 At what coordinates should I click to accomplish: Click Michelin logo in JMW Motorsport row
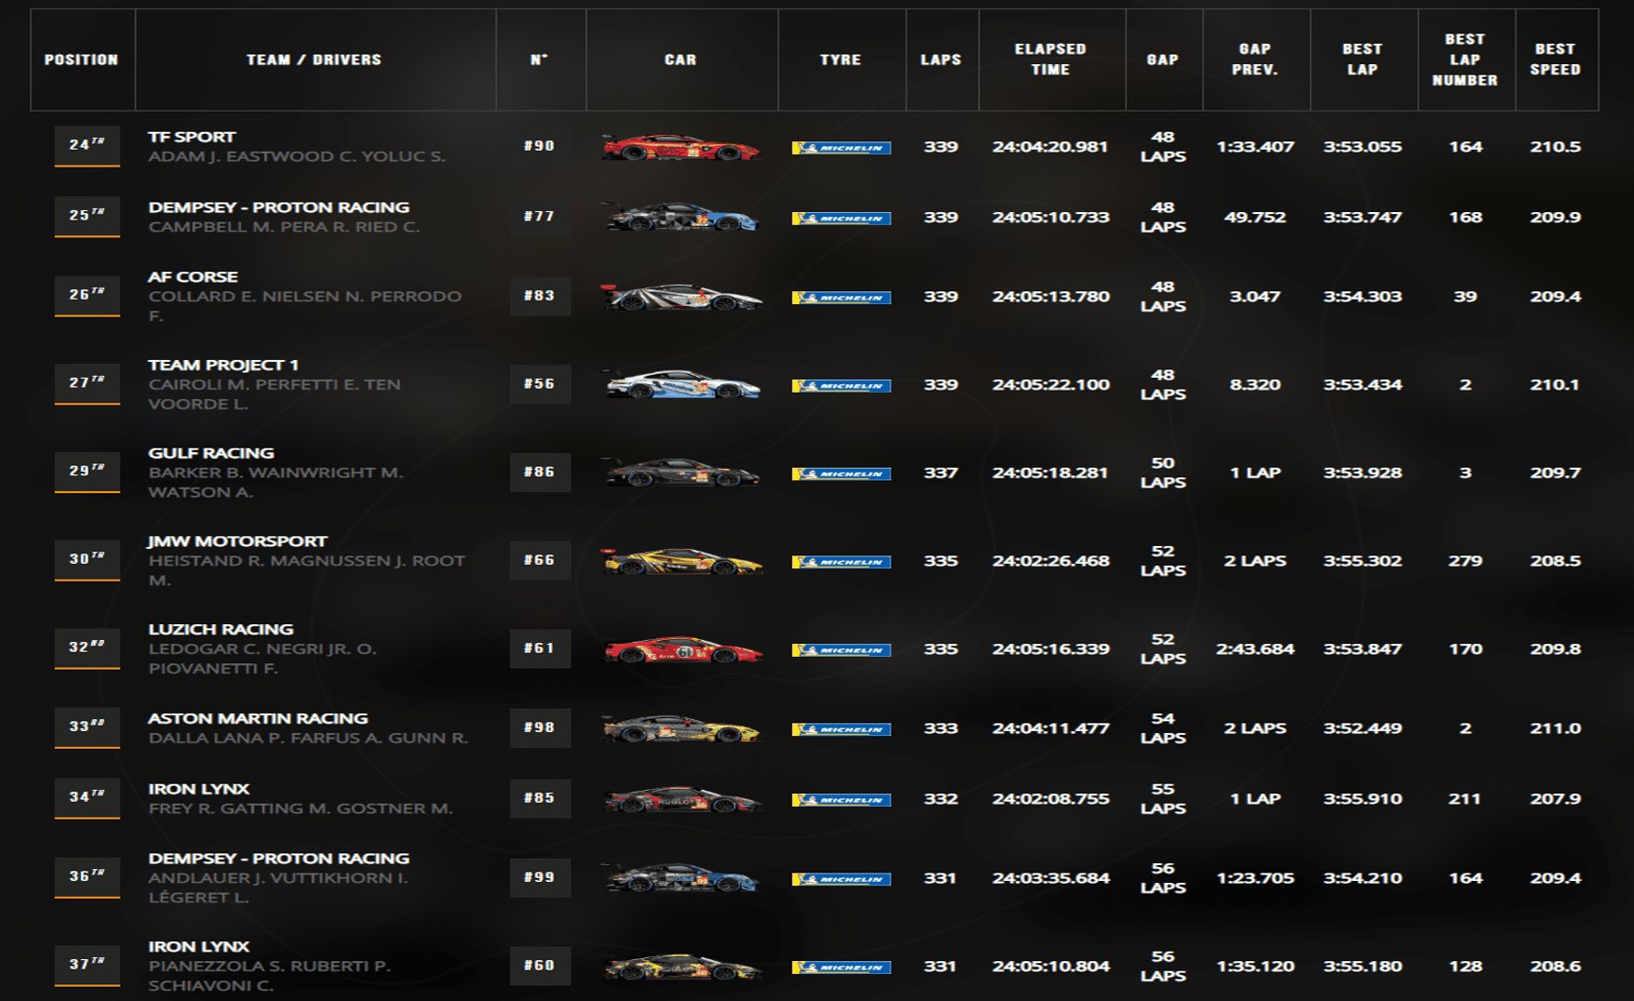click(x=841, y=562)
